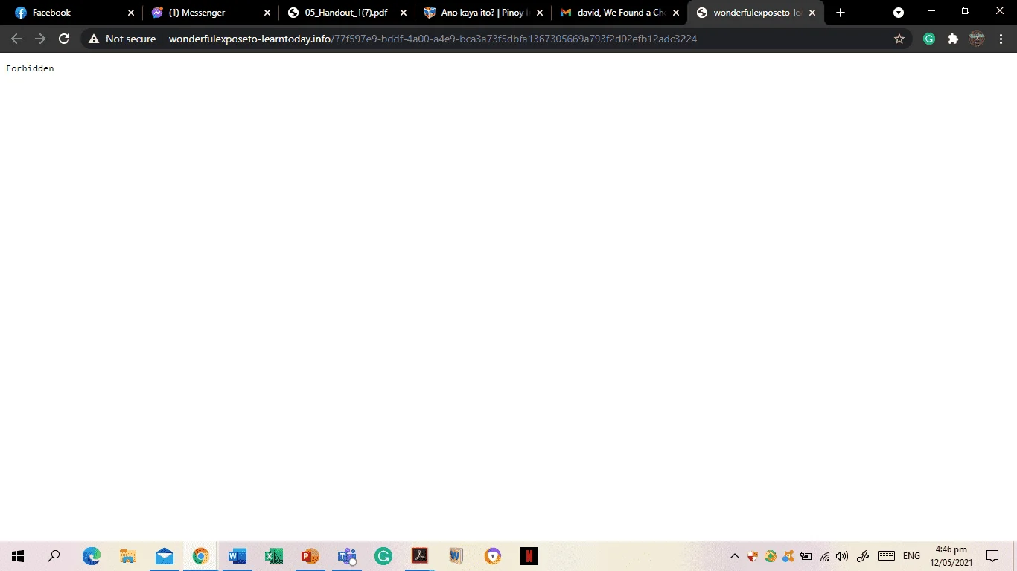Screen dimensions: 1017x571
Task: Open the Mail app from taskbar
Action: 165,556
